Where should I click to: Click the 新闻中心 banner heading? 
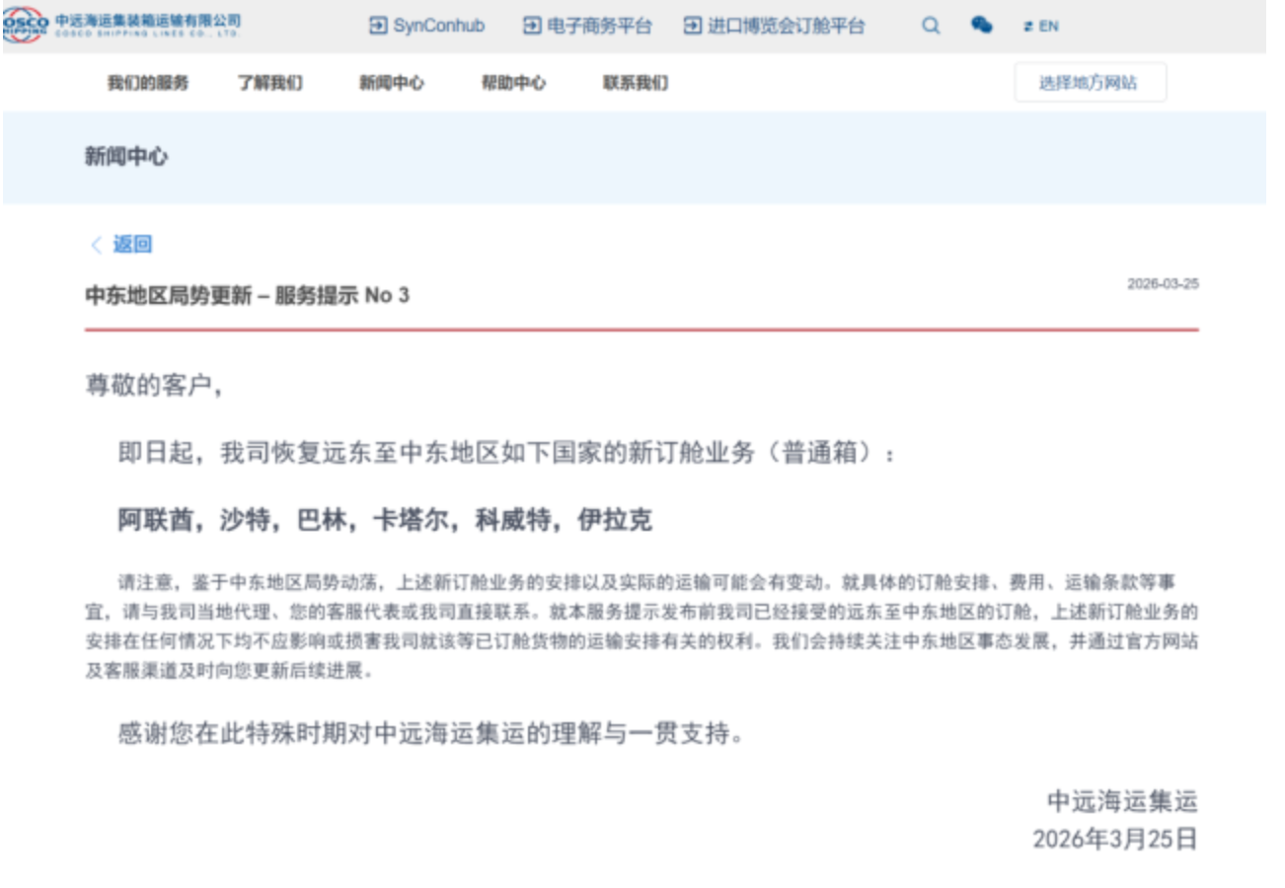[x=125, y=156]
